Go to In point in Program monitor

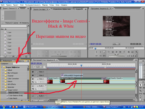97,56
